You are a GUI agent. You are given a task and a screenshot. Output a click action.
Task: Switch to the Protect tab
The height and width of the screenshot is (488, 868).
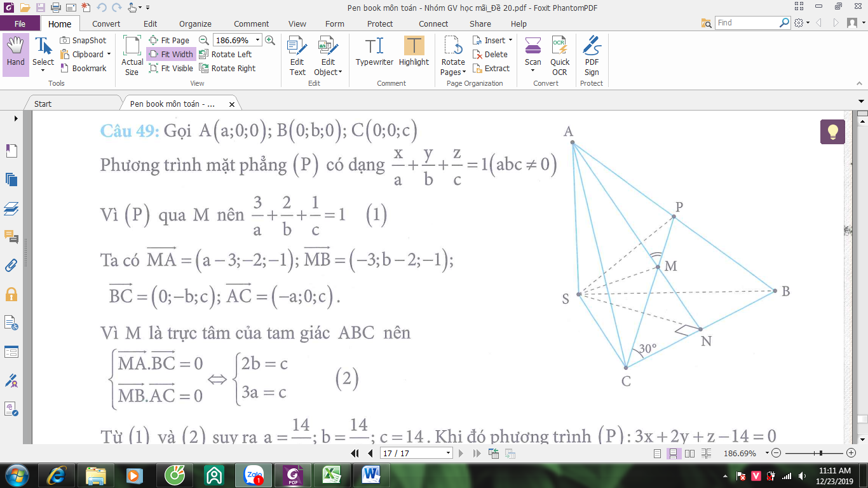tap(380, 24)
